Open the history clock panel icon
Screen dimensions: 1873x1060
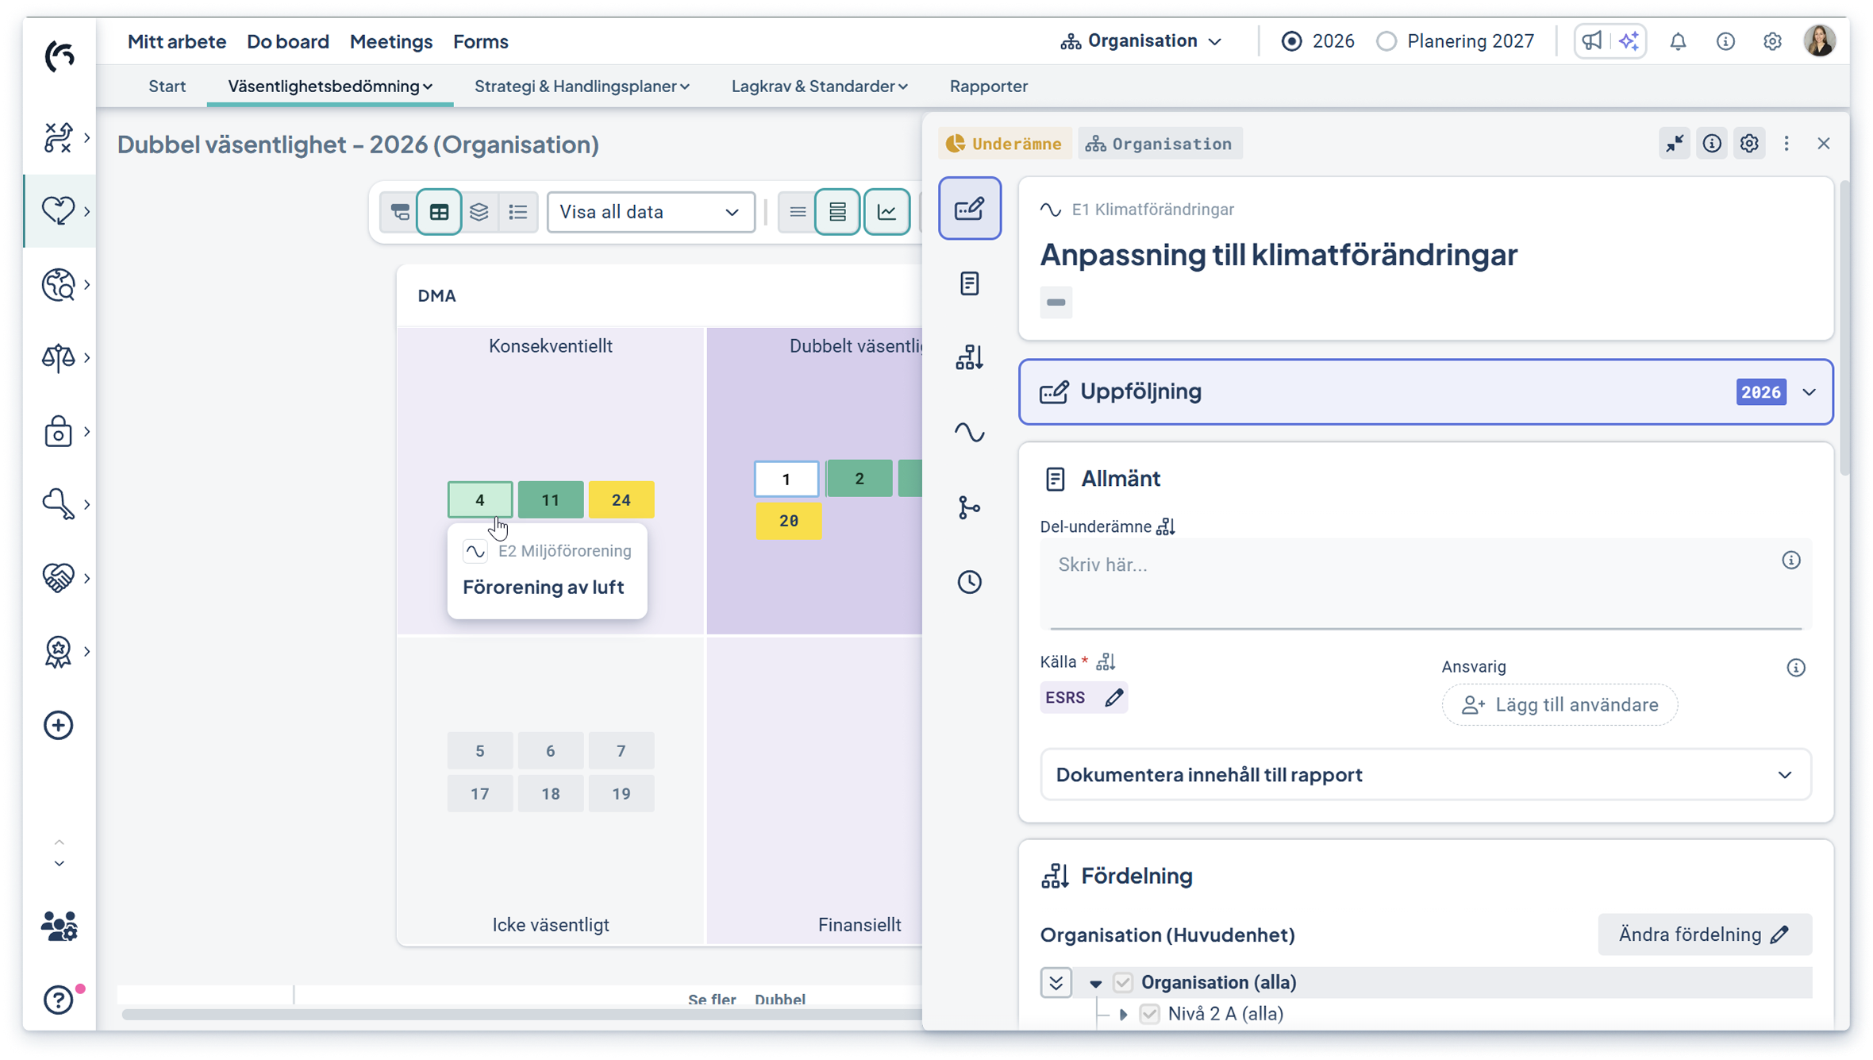(969, 582)
